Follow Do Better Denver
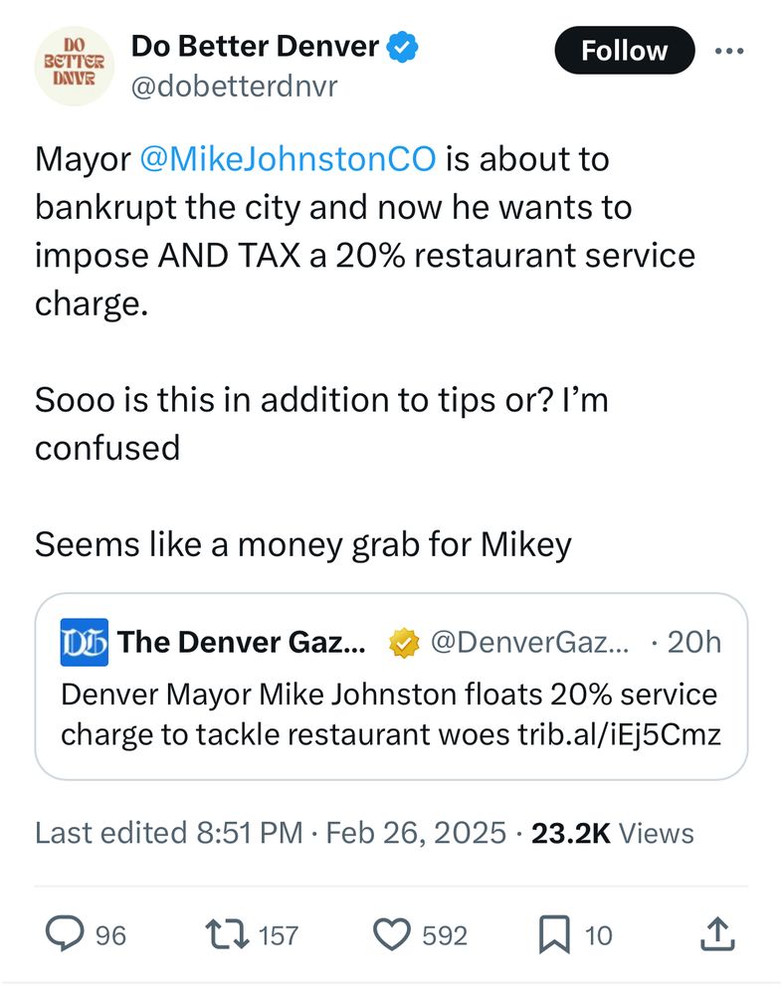This screenshot has height=995, width=783. coord(625,50)
